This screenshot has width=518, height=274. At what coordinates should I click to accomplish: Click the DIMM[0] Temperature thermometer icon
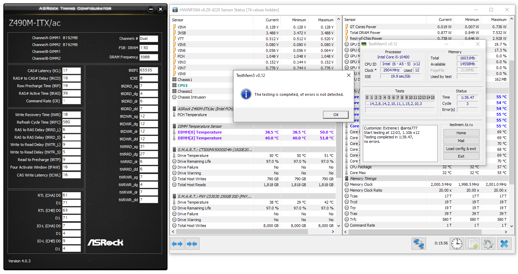coord(174,132)
